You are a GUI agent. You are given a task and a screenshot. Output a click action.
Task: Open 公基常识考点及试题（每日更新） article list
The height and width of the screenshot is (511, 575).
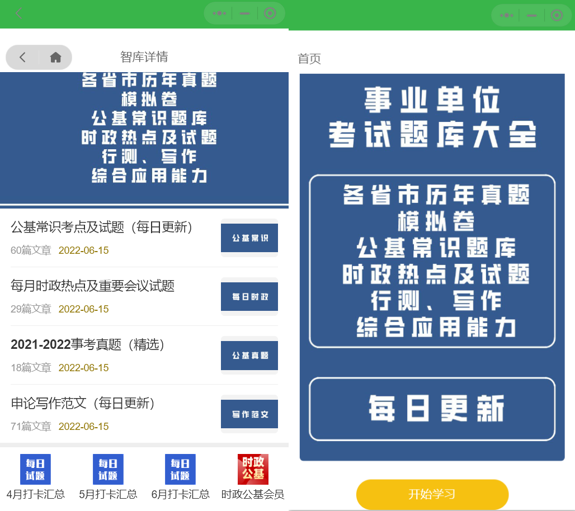point(102,227)
